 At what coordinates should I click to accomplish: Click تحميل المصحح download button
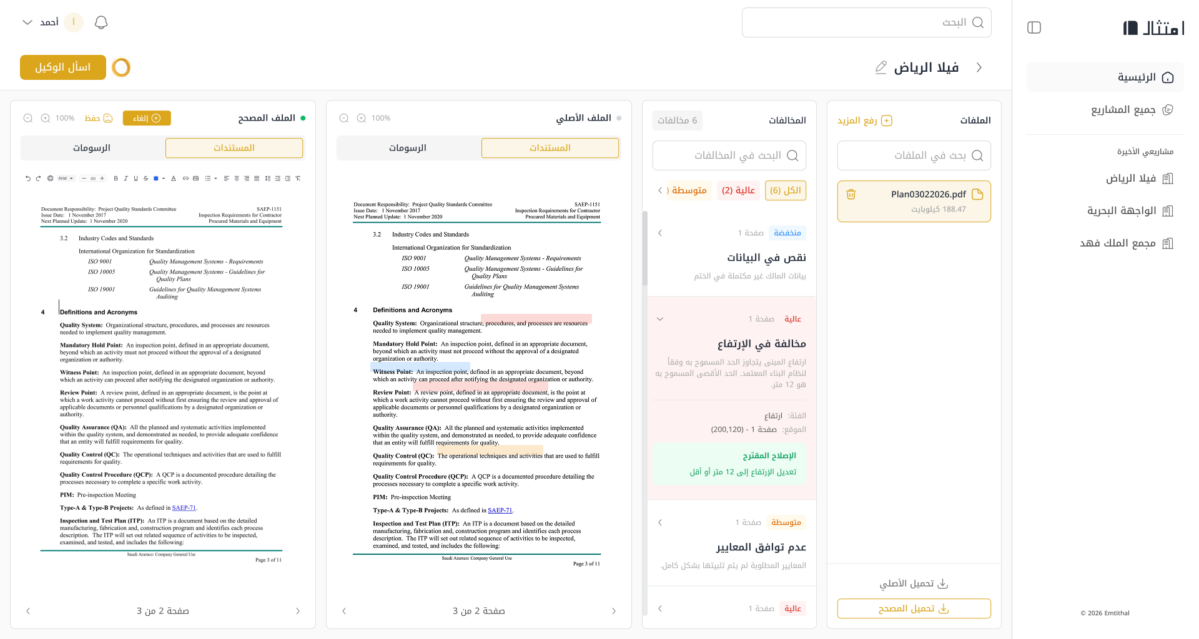tap(914, 608)
